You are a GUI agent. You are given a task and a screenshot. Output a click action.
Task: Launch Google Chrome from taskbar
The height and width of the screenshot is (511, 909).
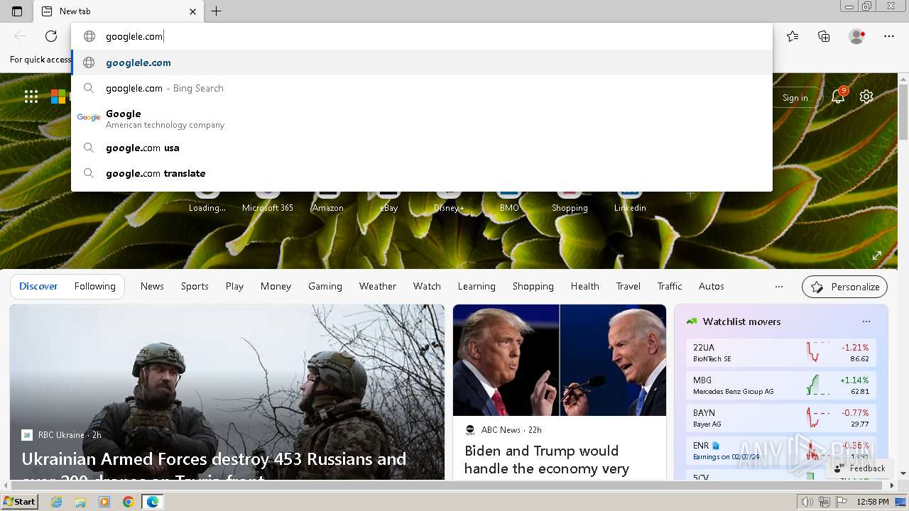[x=129, y=502]
